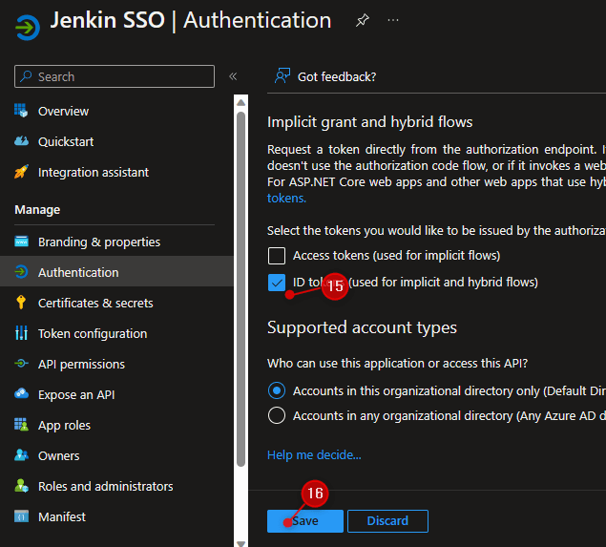The height and width of the screenshot is (547, 606).
Task: Open API permissions
Action: coord(81,364)
